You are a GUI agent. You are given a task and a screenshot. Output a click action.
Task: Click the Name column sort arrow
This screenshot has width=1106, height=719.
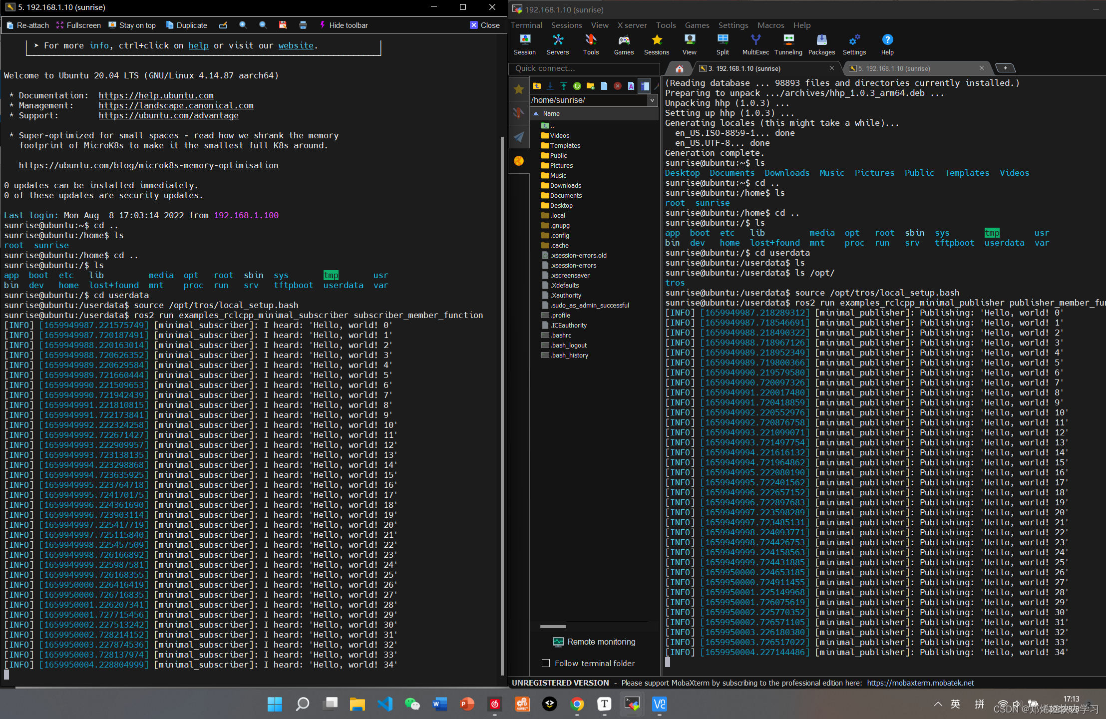point(536,114)
